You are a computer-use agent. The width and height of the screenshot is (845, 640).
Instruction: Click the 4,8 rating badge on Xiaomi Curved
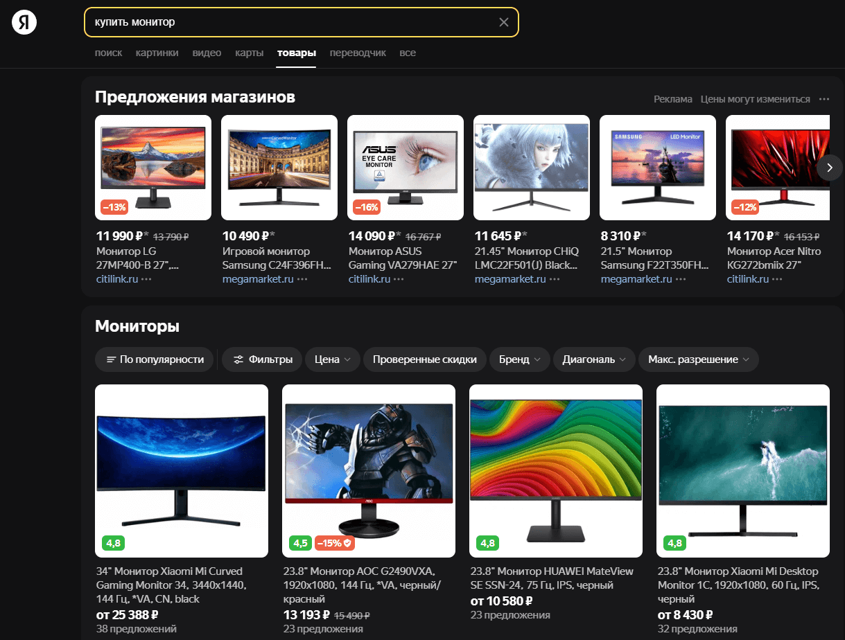tap(113, 543)
